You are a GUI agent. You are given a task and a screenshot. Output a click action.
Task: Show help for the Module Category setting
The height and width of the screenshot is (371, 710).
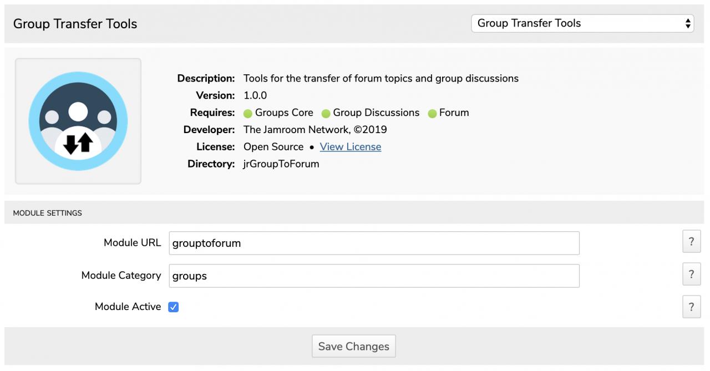(691, 275)
